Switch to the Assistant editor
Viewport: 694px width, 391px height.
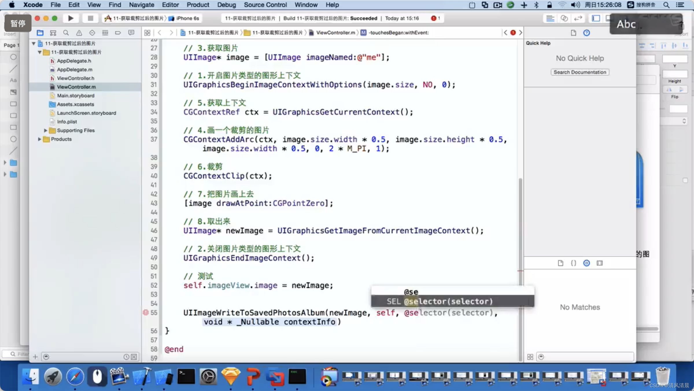pos(564,18)
